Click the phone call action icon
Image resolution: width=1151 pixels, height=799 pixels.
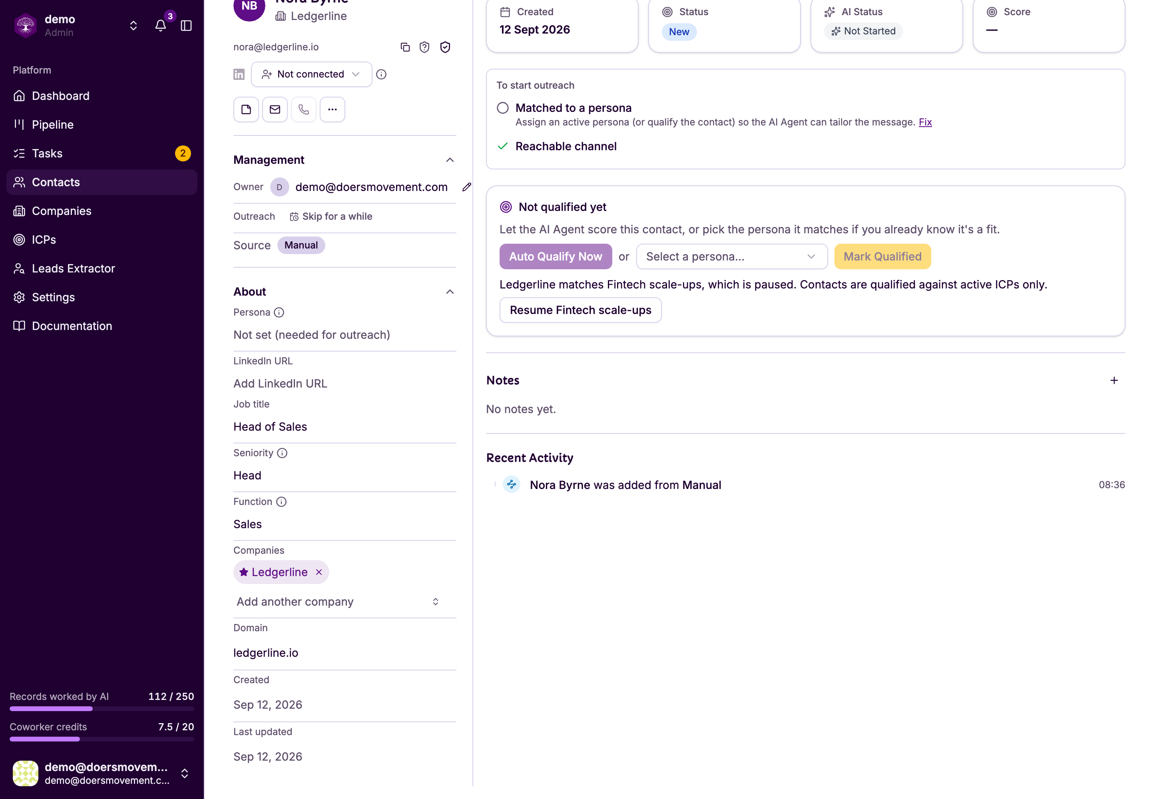pyautogui.click(x=303, y=109)
